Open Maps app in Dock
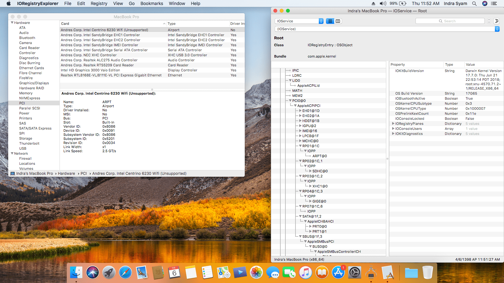This screenshot has height=283, width=504. click(224, 272)
